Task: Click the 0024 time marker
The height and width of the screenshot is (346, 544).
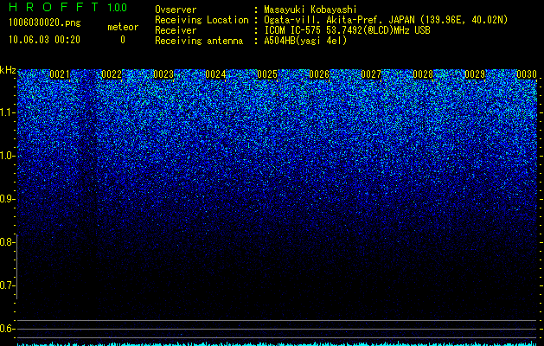Action: point(215,74)
